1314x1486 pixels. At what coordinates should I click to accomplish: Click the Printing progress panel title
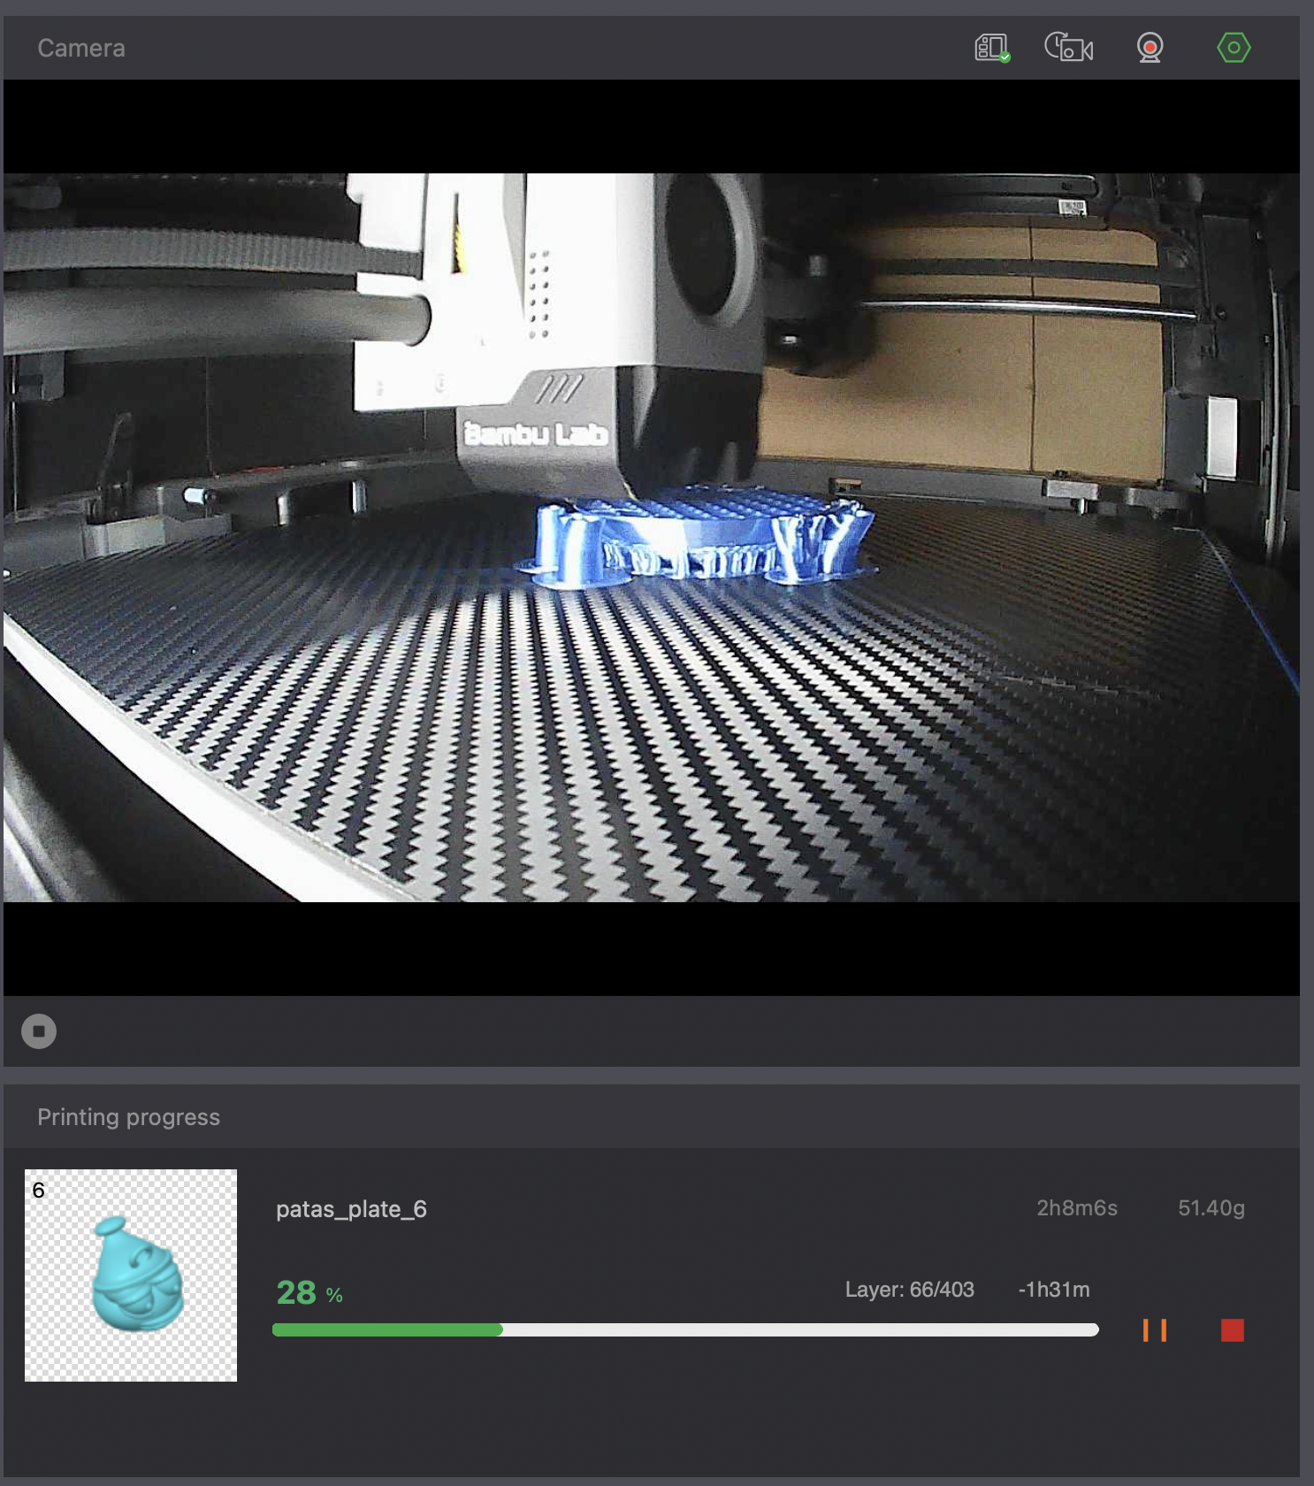click(129, 1117)
